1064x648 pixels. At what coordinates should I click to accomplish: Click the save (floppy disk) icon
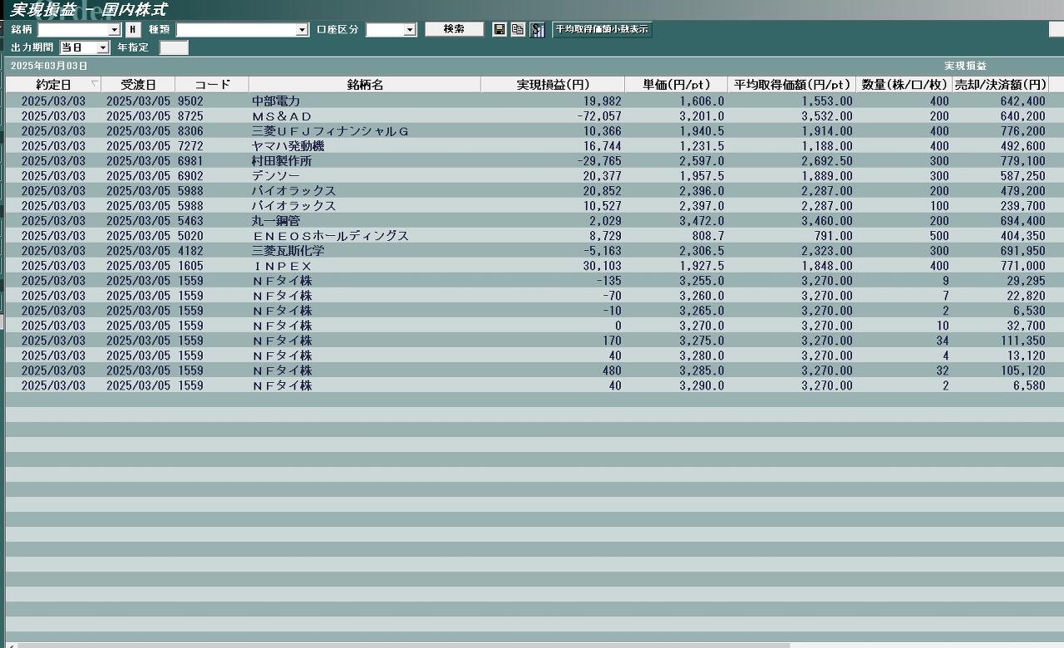point(500,30)
